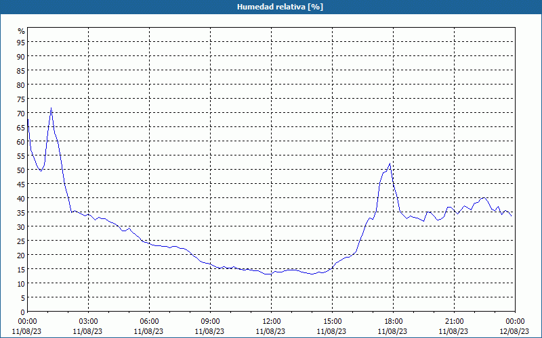Click the 12/08/23 date label
The width and height of the screenshot is (542, 338).
(x=514, y=331)
